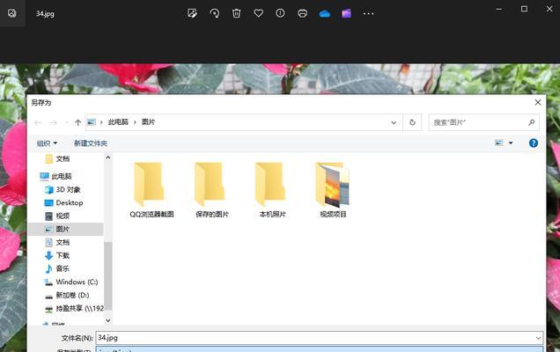The width and height of the screenshot is (560, 352).
Task: Click the navigation pane scrollbar thumb
Action: coord(108,276)
